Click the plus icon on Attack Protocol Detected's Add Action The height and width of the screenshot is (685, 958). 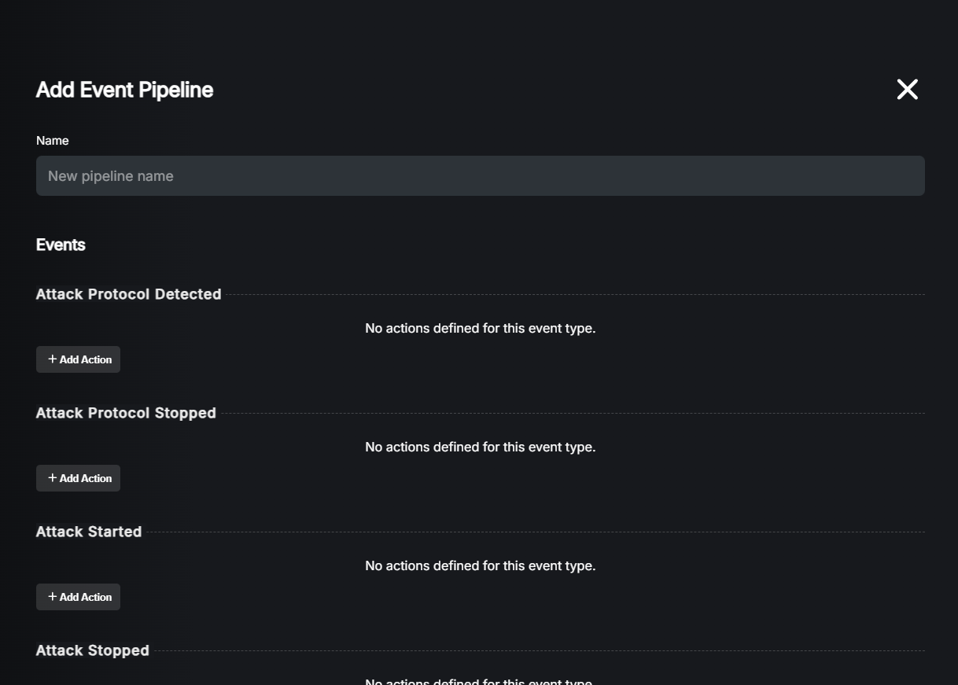point(53,359)
